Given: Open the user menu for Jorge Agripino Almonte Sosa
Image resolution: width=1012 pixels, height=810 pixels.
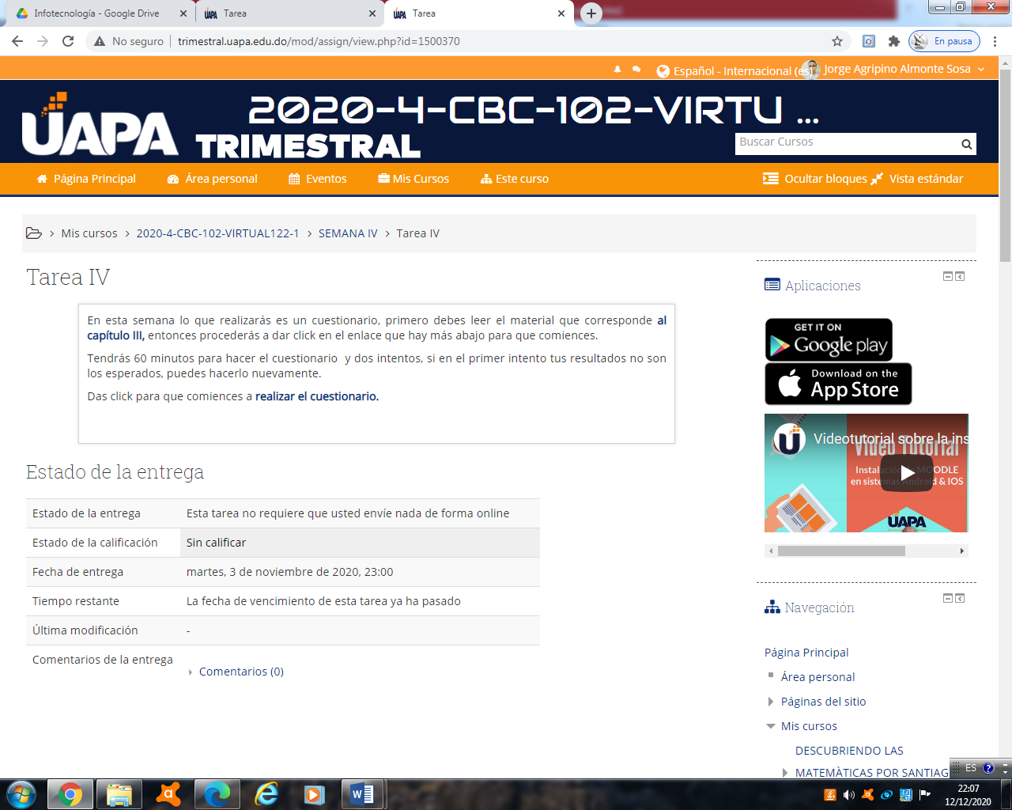Looking at the screenshot, I should point(897,70).
